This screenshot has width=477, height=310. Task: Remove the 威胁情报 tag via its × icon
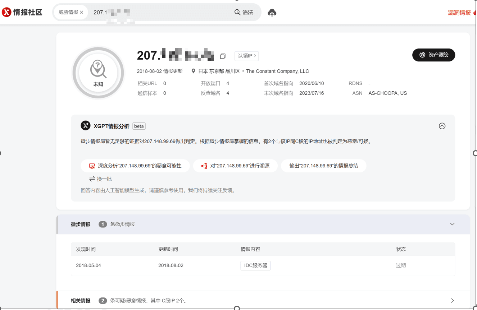[81, 12]
